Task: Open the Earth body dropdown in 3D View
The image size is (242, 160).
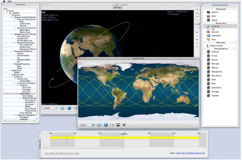Action: pyautogui.click(x=50, y=108)
